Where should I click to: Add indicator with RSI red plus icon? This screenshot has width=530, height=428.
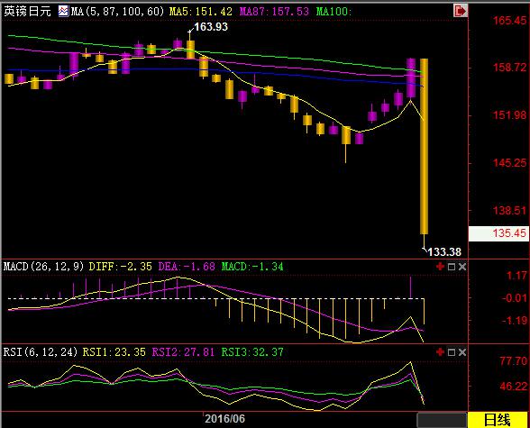tap(440, 352)
